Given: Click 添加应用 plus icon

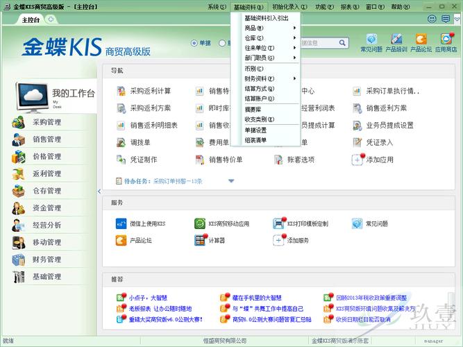Looking at the screenshot, I should click(357, 160).
